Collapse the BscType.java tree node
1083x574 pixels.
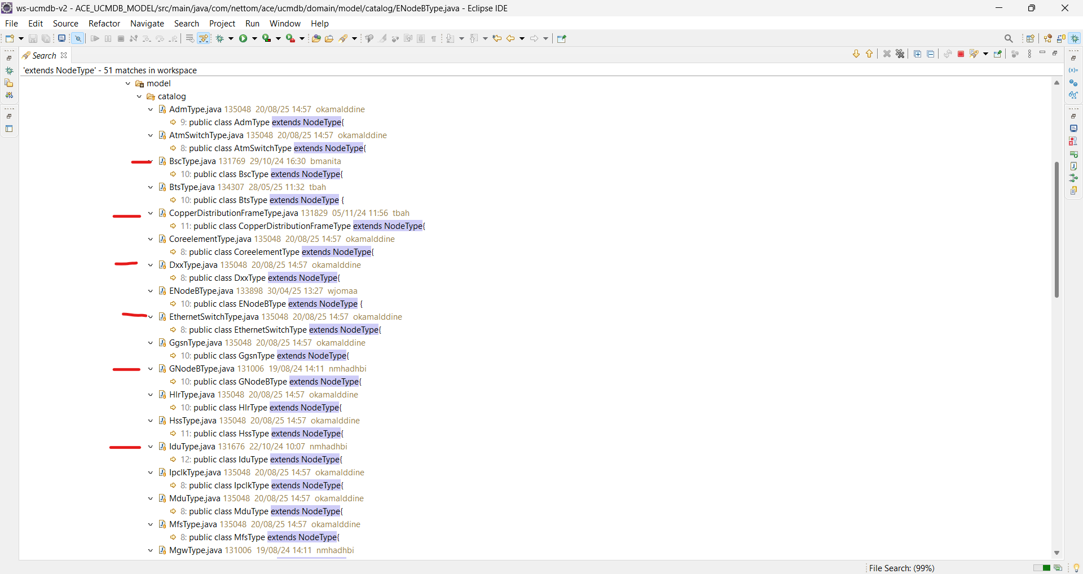pyautogui.click(x=151, y=161)
